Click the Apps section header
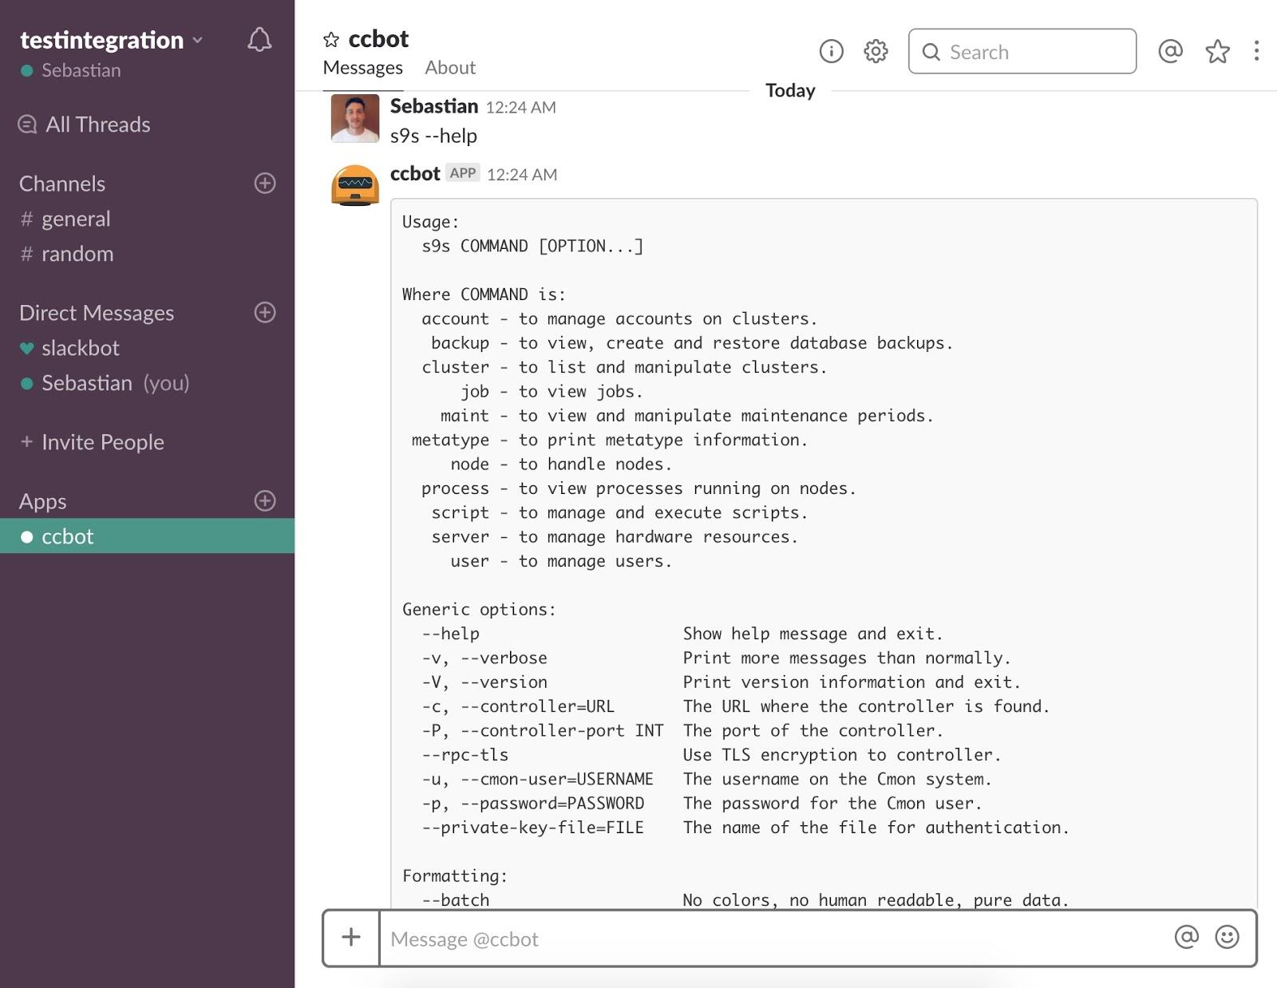The image size is (1277, 988). (x=43, y=501)
